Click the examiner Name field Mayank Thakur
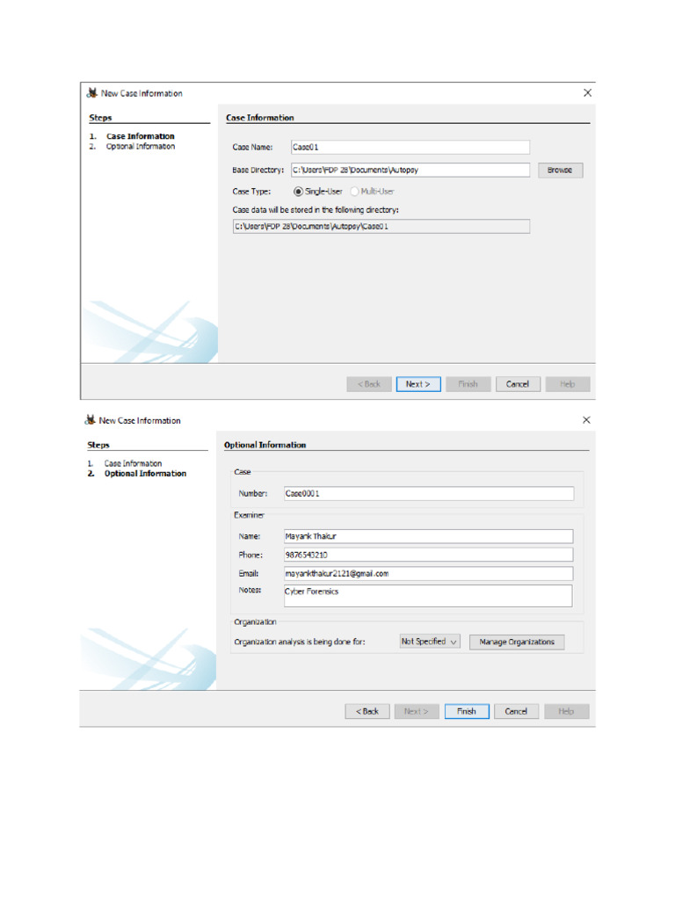 (x=428, y=536)
